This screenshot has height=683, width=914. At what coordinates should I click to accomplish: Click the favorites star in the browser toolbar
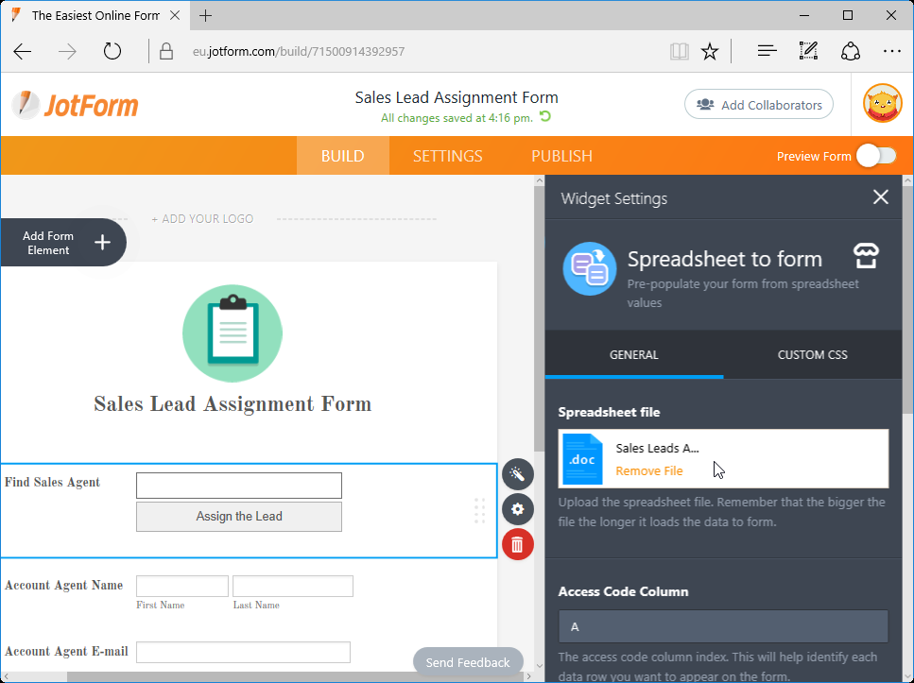710,51
